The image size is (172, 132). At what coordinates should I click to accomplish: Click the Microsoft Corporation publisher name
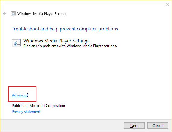point(47,106)
